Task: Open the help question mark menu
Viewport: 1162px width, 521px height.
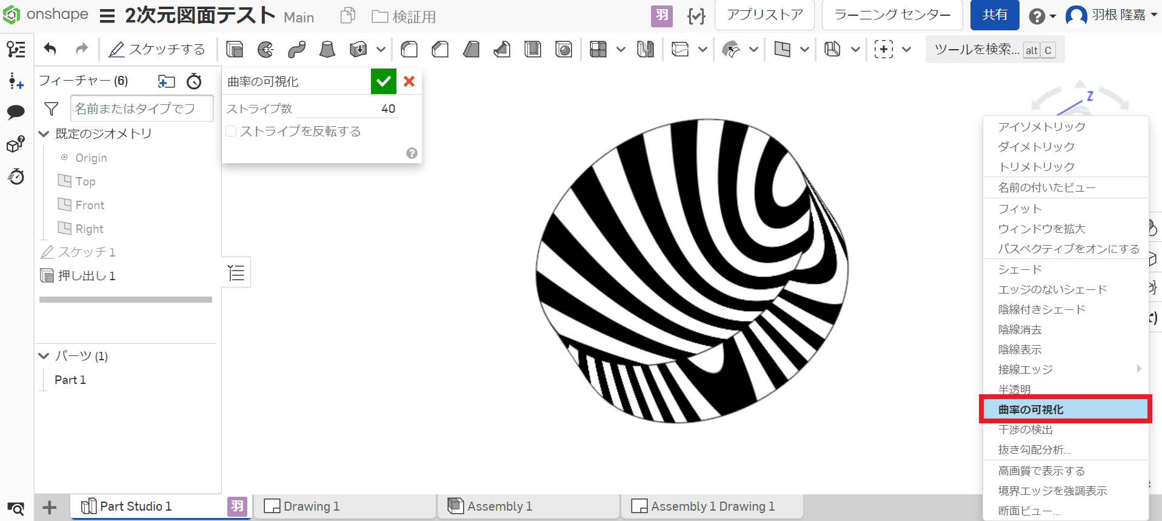Action: click(1042, 16)
